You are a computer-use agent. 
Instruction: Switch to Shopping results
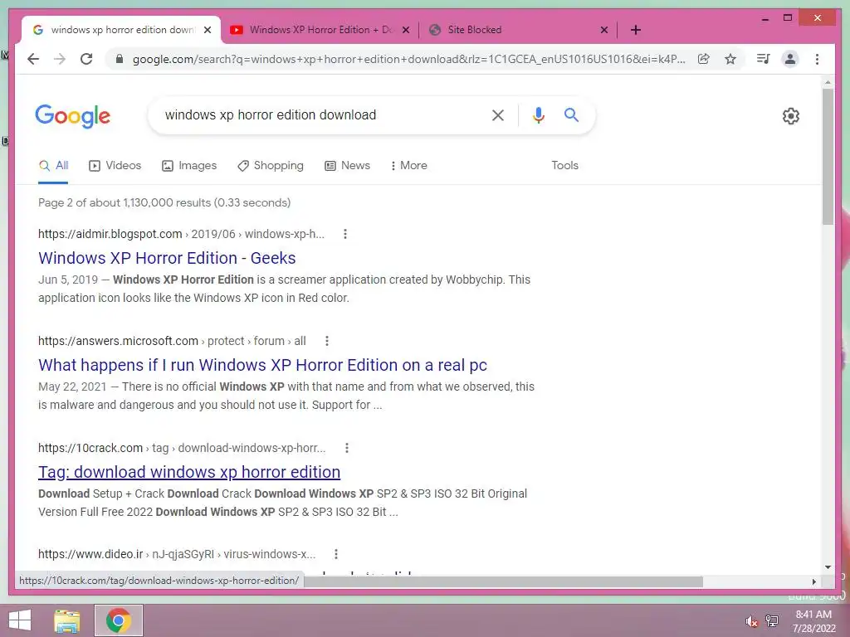[x=271, y=166]
